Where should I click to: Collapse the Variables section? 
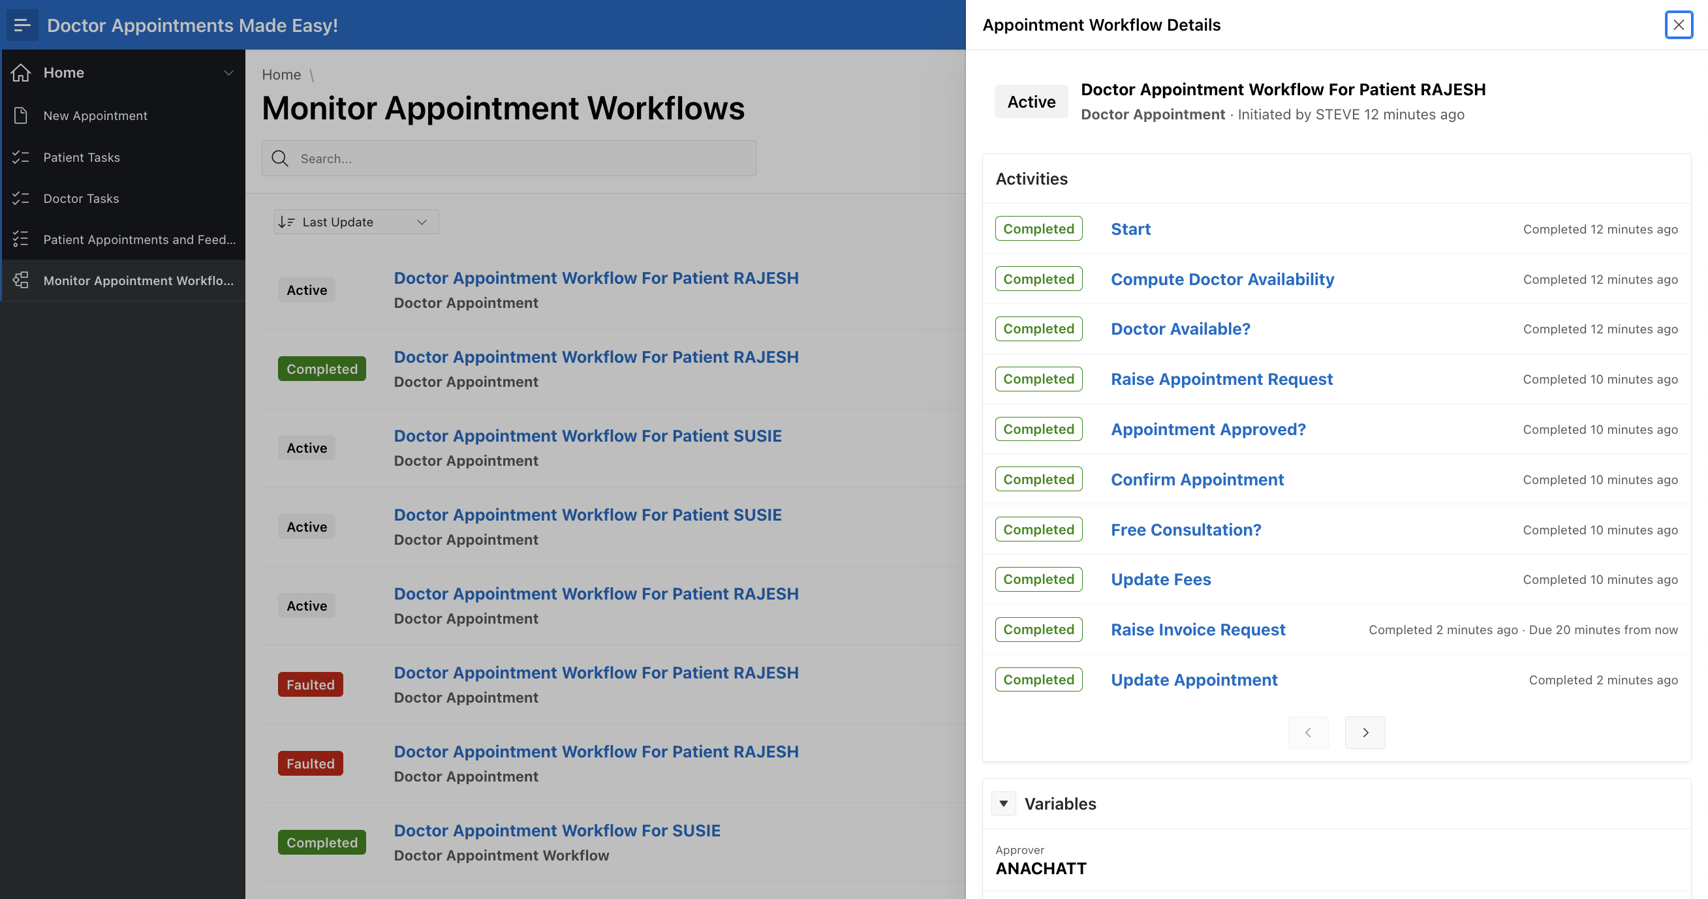(1003, 804)
